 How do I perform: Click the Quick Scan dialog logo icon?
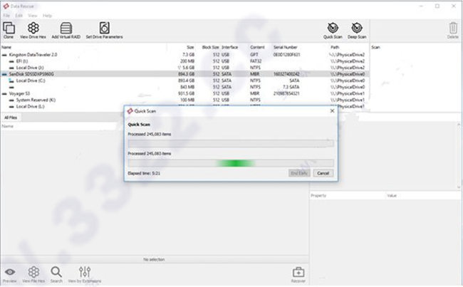coord(130,111)
